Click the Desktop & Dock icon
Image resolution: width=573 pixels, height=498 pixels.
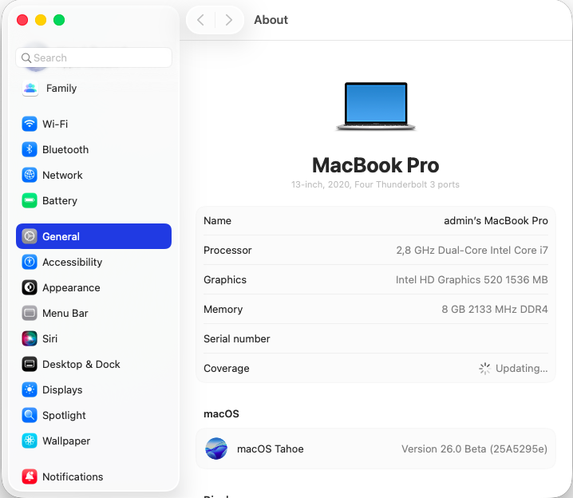(x=30, y=364)
